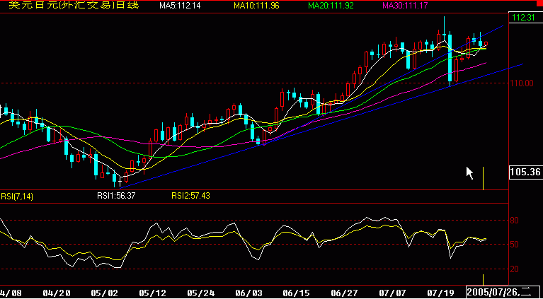Click the RSI 80 level label
Viewport: 543px width, 299px height.
[x=514, y=221]
